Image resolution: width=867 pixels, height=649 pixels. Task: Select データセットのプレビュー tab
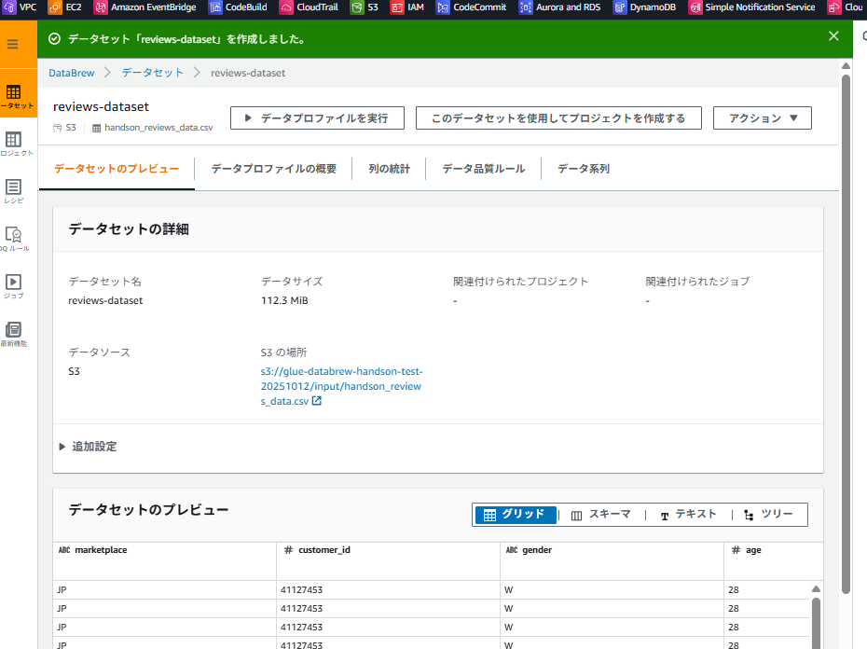click(117, 169)
